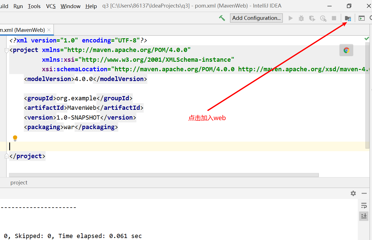
Task: Open the Window menu
Action: pyautogui.click(x=71, y=6)
